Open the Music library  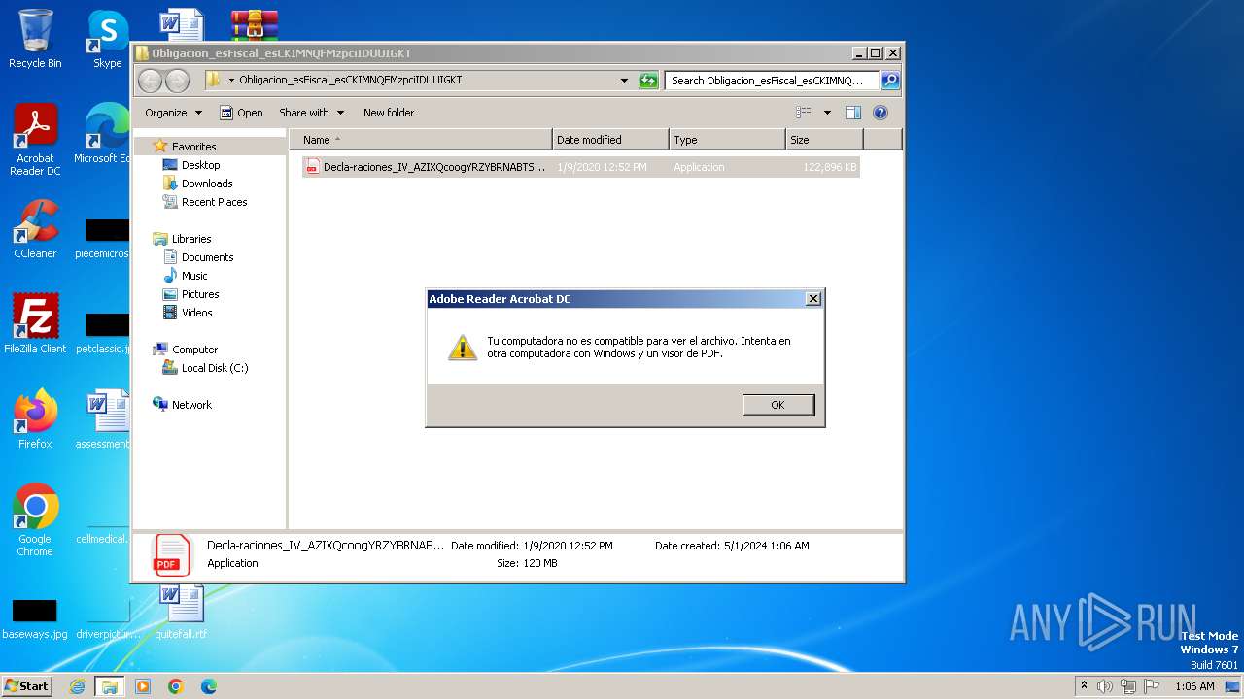click(x=194, y=276)
